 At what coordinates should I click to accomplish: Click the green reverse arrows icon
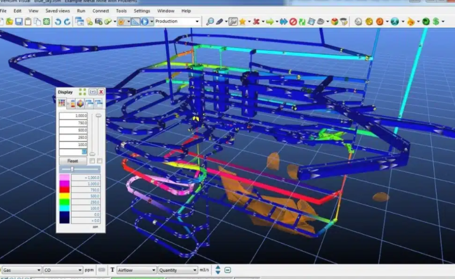click(x=302, y=22)
